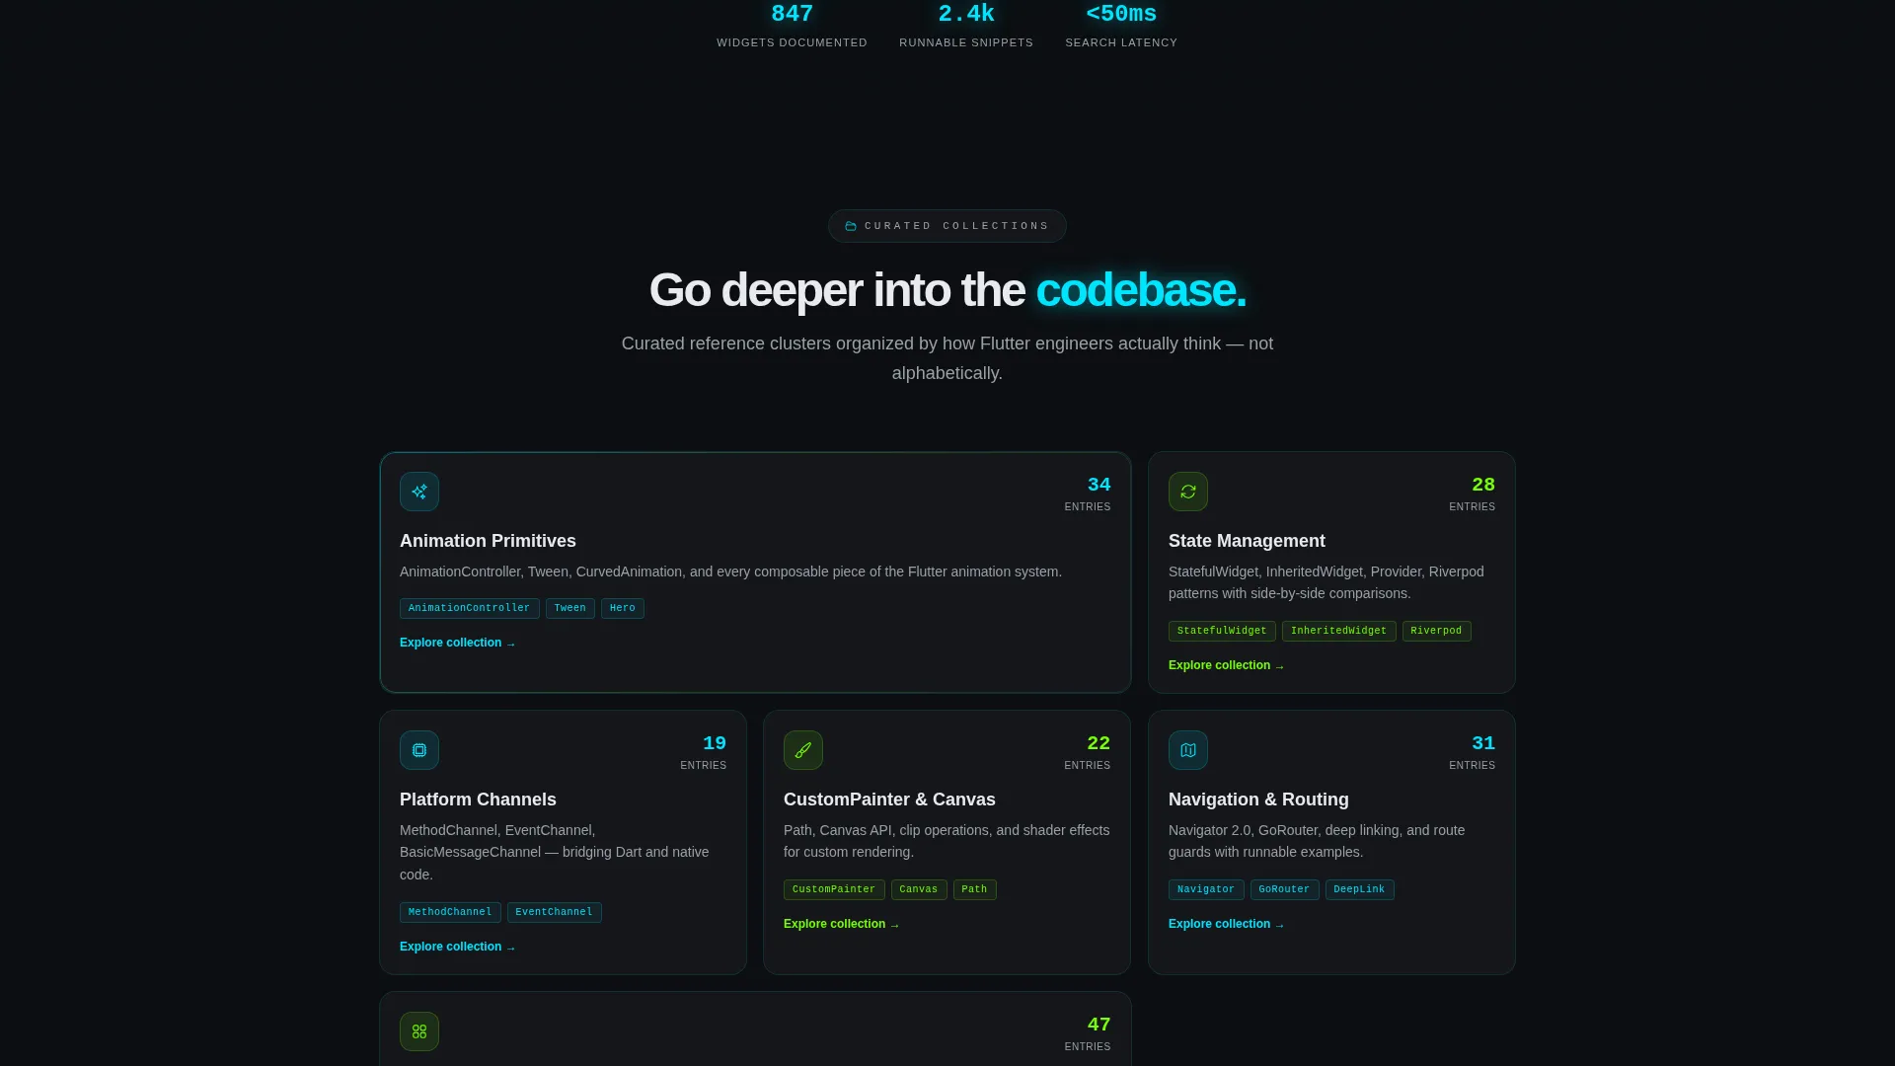Select the CustomPainter tag
This screenshot has width=1895, height=1066.
834,889
